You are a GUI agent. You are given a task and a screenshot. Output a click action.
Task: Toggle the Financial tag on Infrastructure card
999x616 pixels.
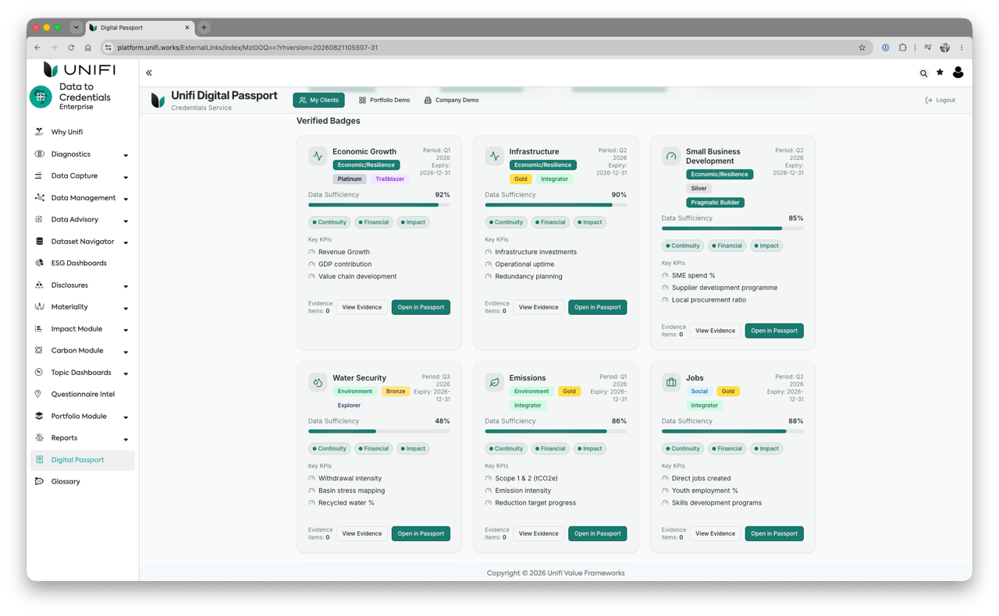[550, 222]
